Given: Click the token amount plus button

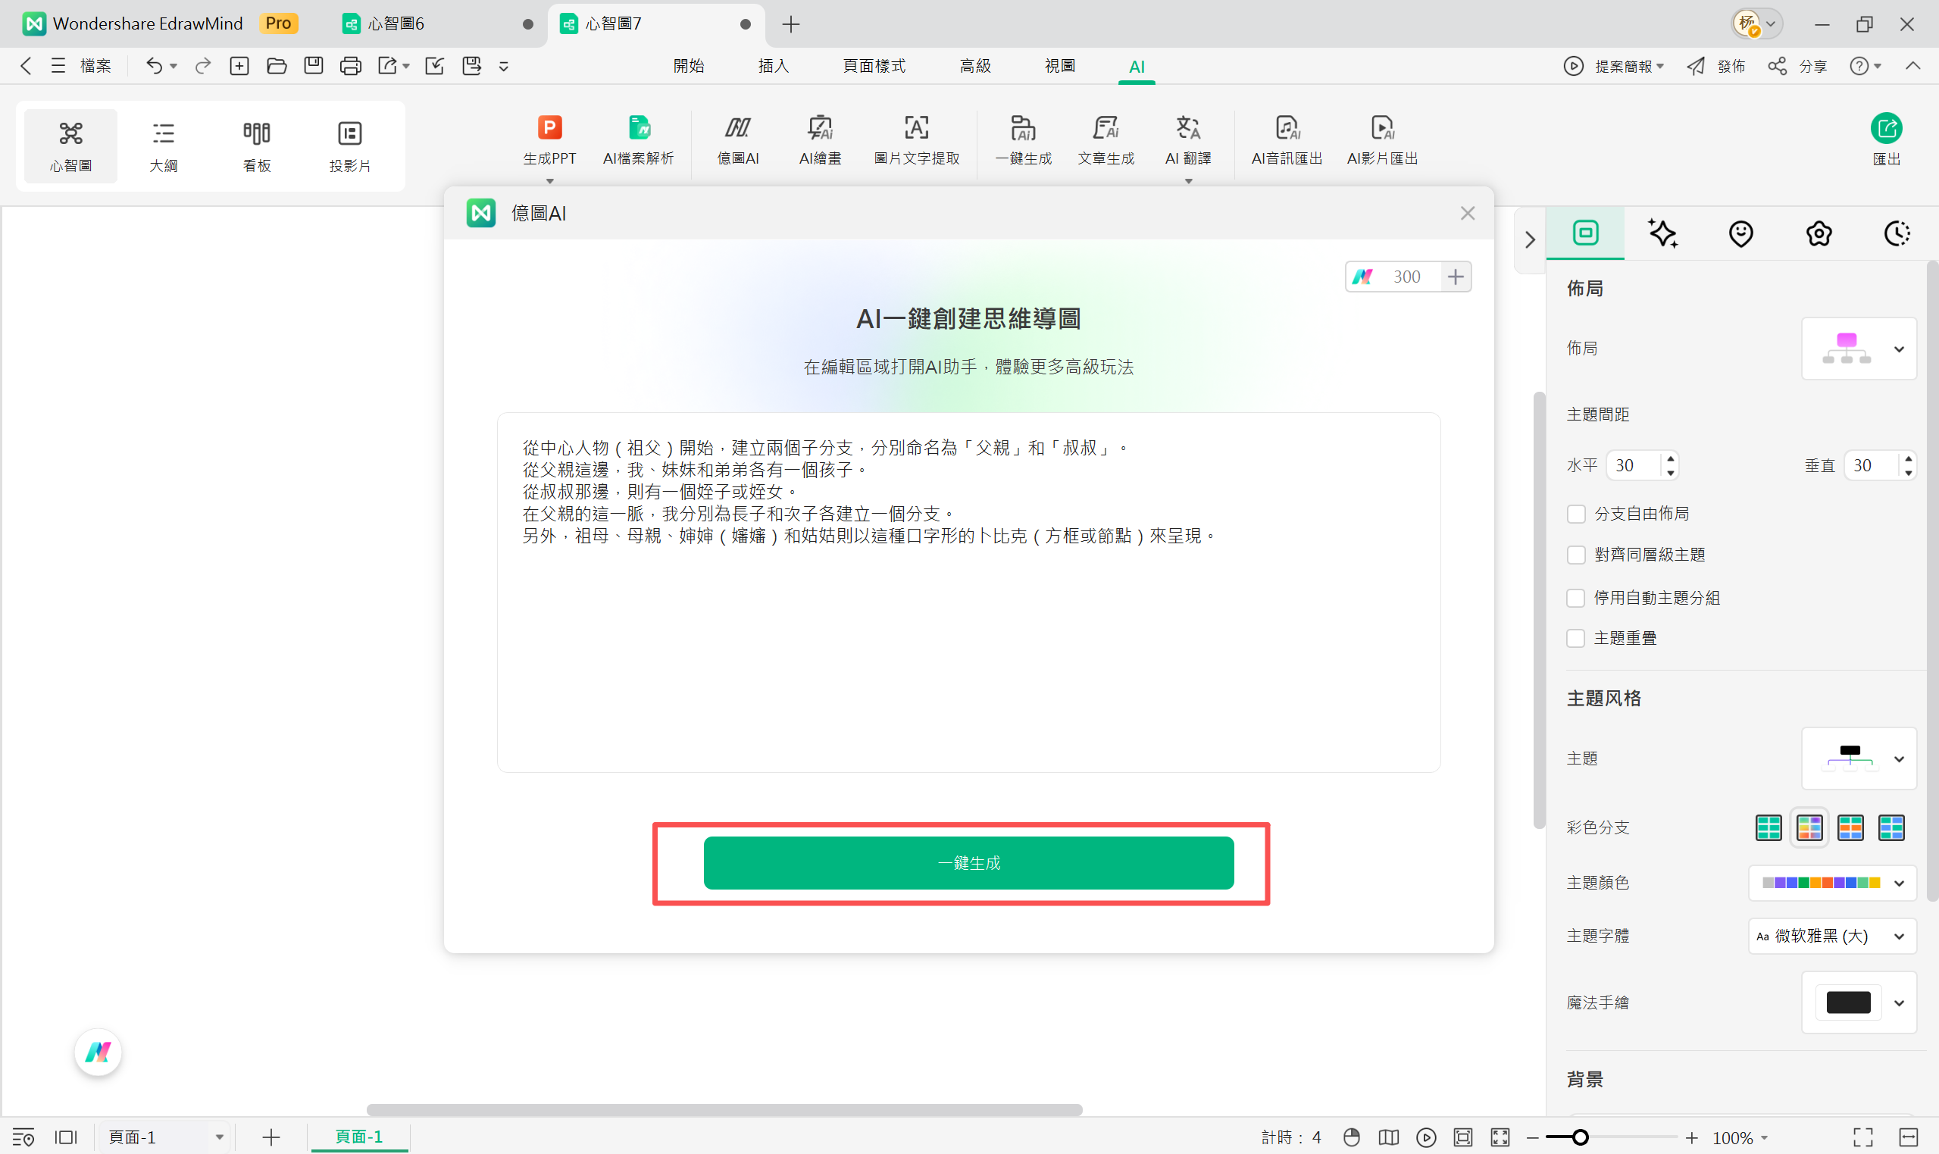Looking at the screenshot, I should coord(1455,276).
